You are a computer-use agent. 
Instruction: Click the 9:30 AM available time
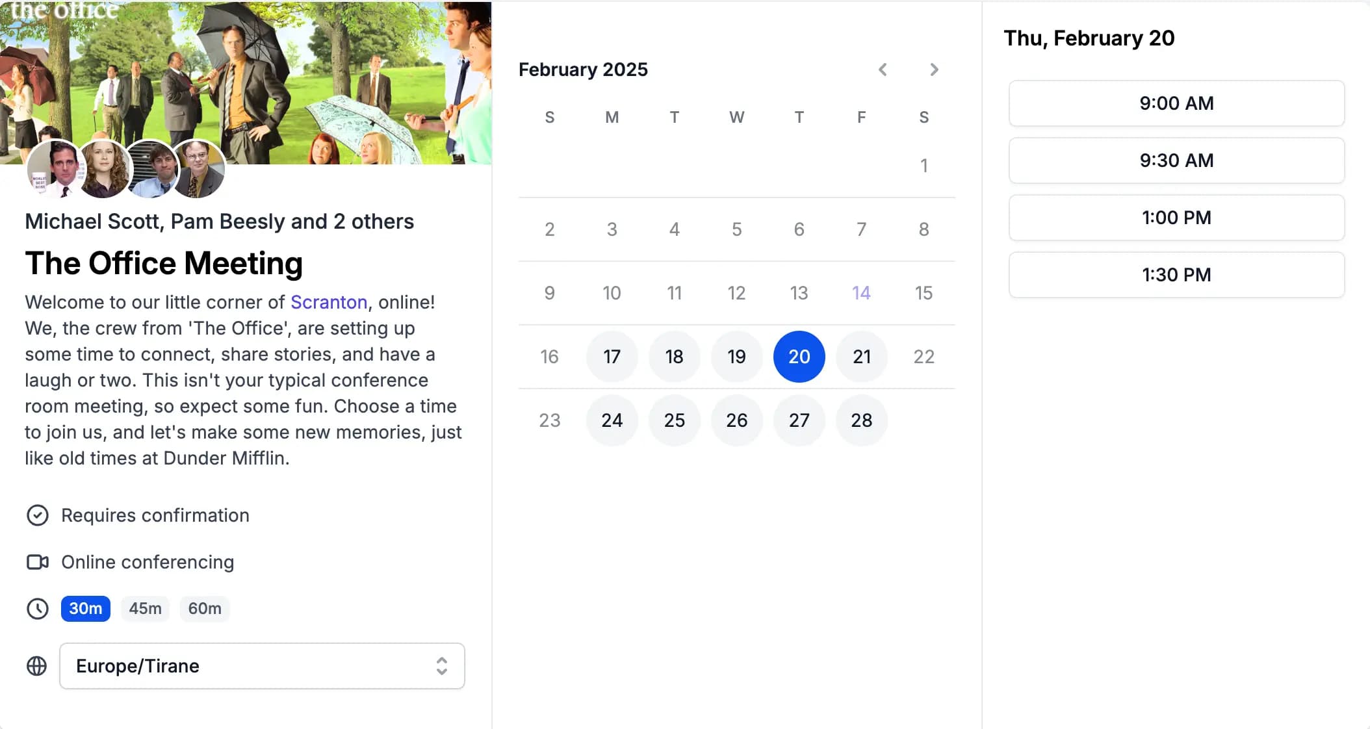(1176, 160)
